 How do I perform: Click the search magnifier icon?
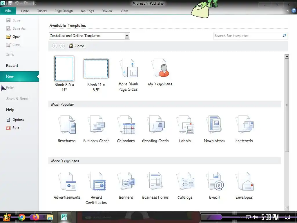coord(284,35)
